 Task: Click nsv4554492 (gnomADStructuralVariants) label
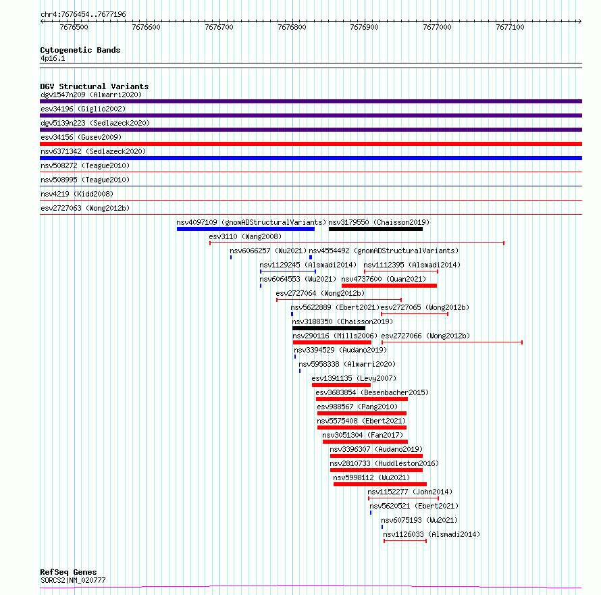click(384, 251)
